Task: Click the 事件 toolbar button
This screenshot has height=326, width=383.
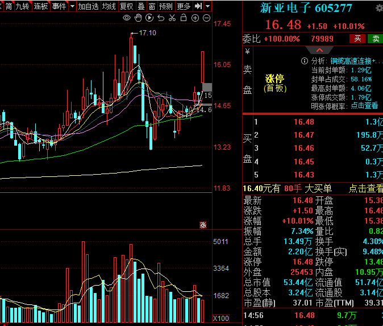Action: pyautogui.click(x=59, y=6)
